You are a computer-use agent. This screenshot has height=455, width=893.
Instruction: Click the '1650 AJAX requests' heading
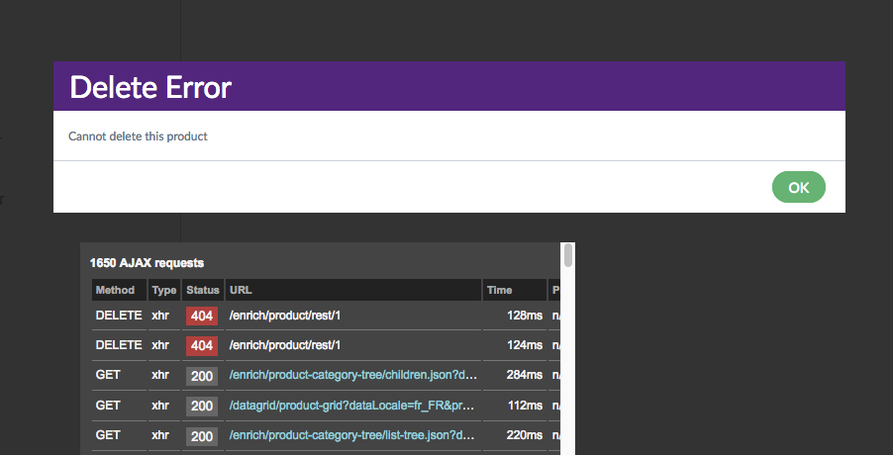coord(147,263)
